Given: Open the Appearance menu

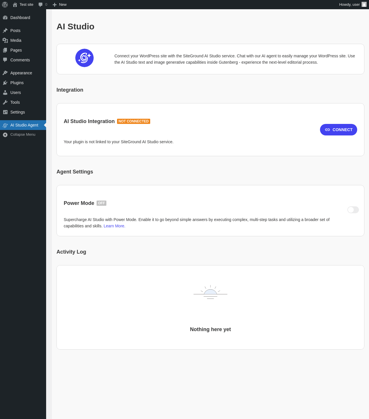Looking at the screenshot, I should pos(21,73).
